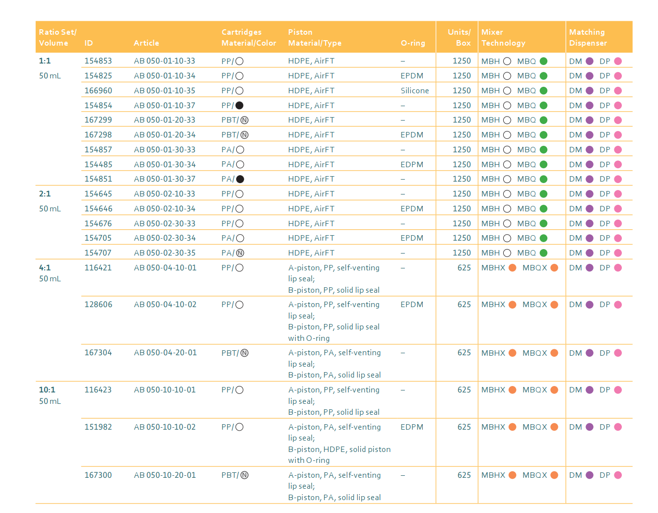
Task: Click the Units/Box column header
Action: [459, 37]
